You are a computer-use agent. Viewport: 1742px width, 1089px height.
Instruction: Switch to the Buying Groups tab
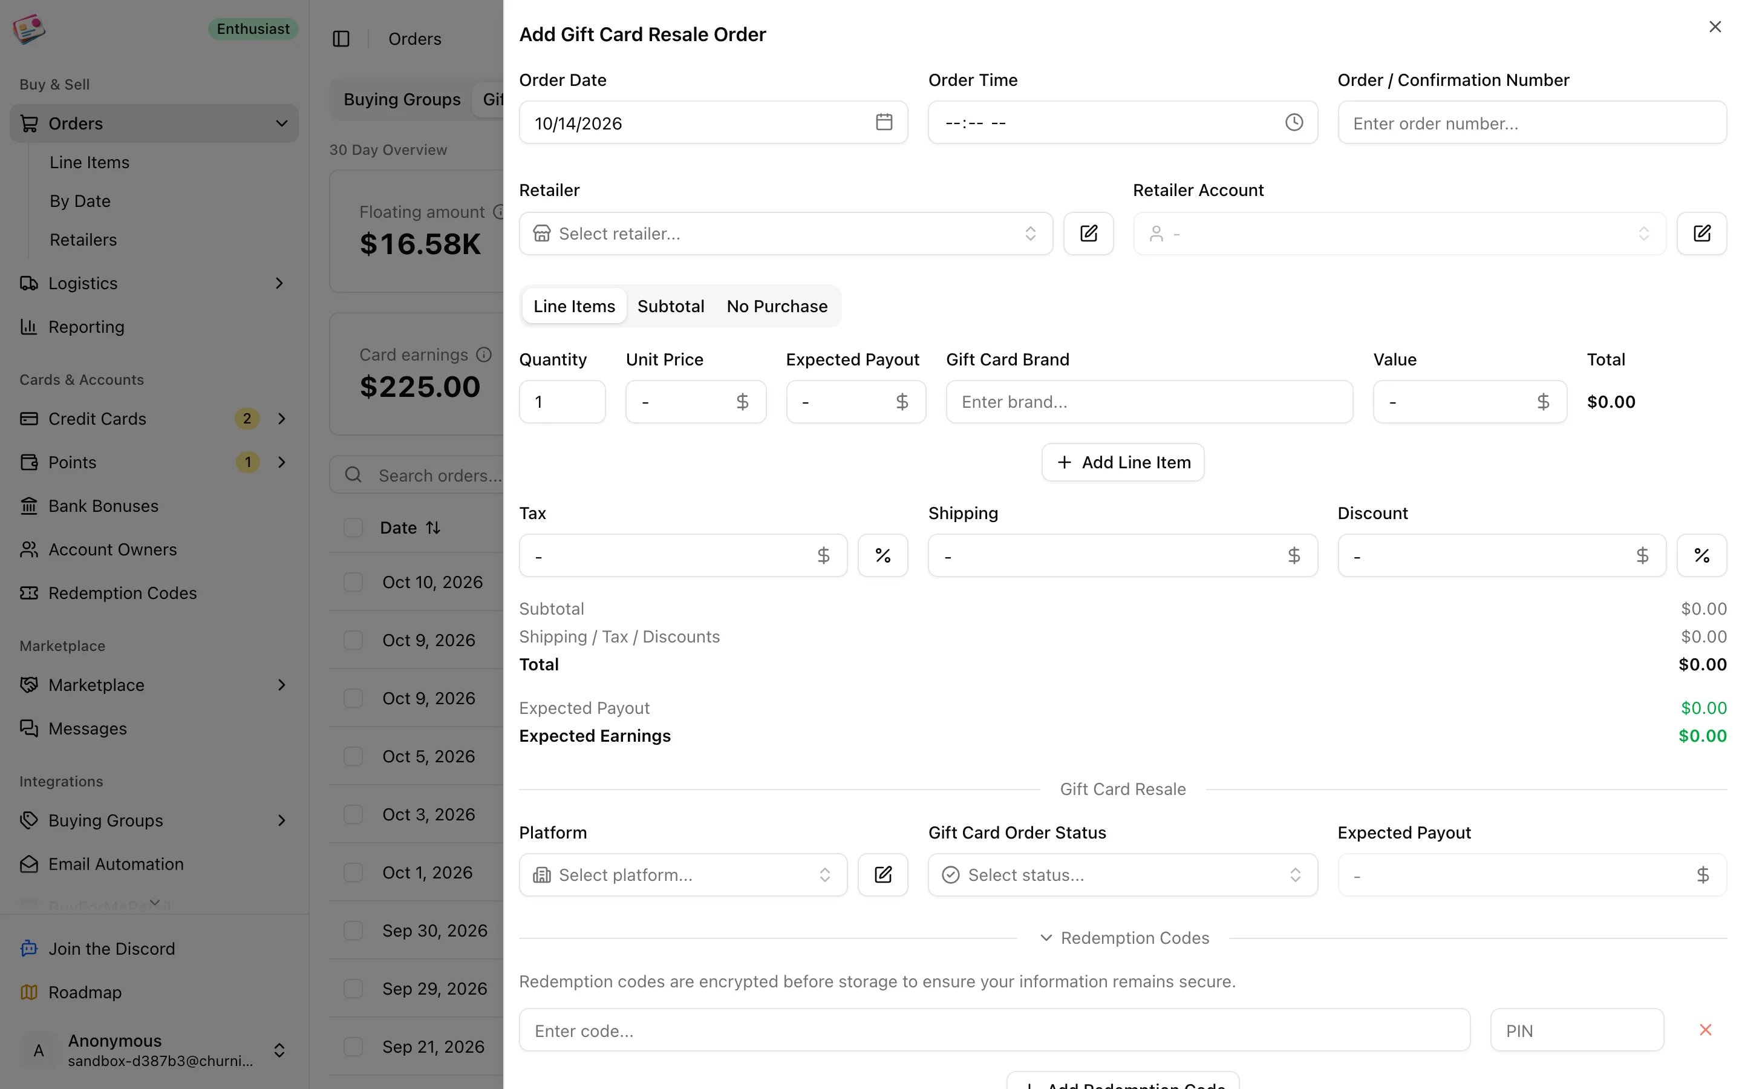point(402,99)
